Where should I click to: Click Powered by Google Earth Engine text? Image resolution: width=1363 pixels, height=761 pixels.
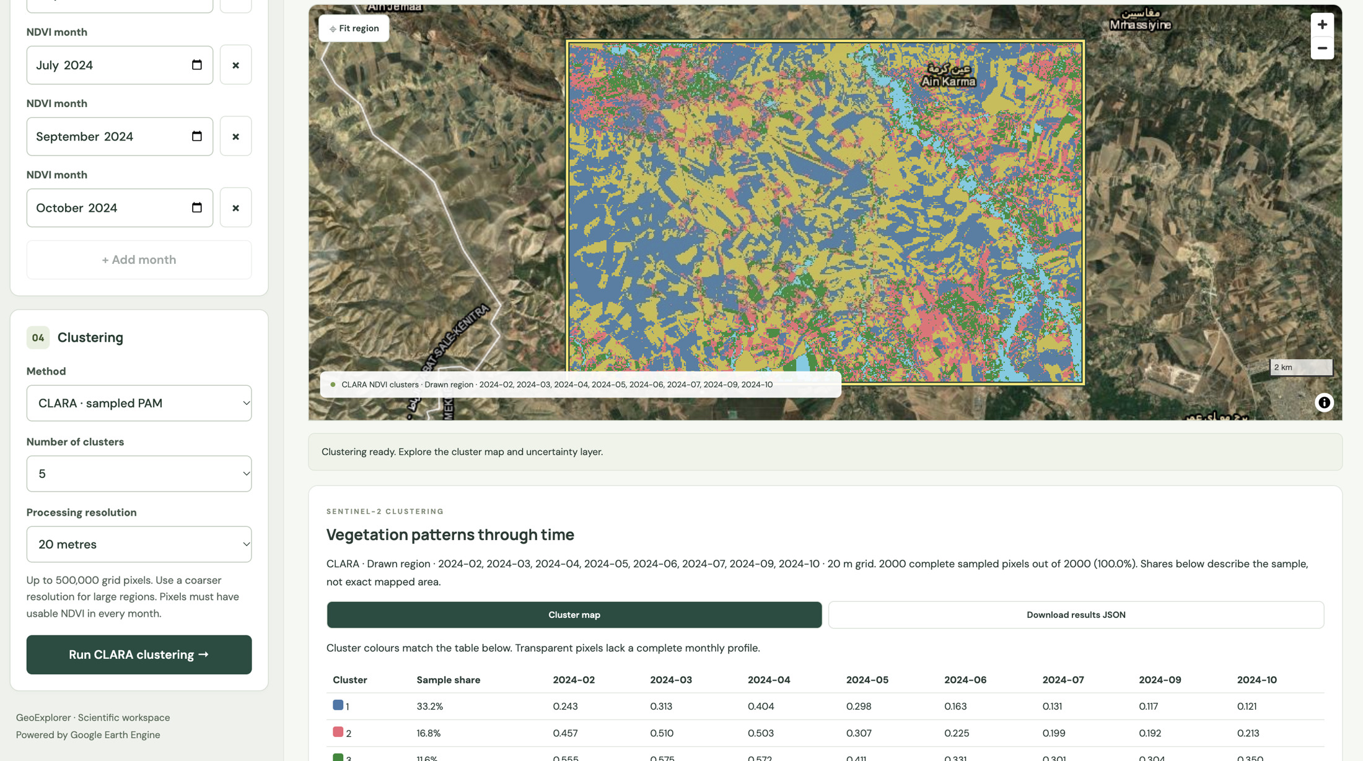click(88, 735)
